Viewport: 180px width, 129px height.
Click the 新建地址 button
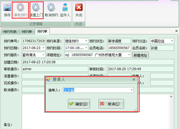tap(140, 55)
